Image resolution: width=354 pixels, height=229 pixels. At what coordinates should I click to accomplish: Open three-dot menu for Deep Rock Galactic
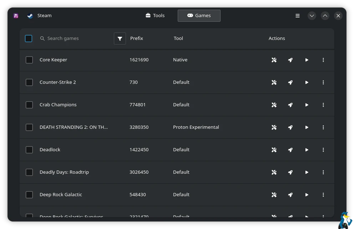(x=323, y=194)
